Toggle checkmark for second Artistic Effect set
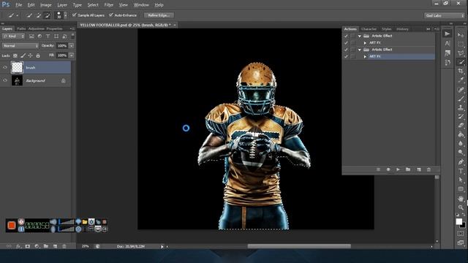468x263 pixels. (346, 50)
